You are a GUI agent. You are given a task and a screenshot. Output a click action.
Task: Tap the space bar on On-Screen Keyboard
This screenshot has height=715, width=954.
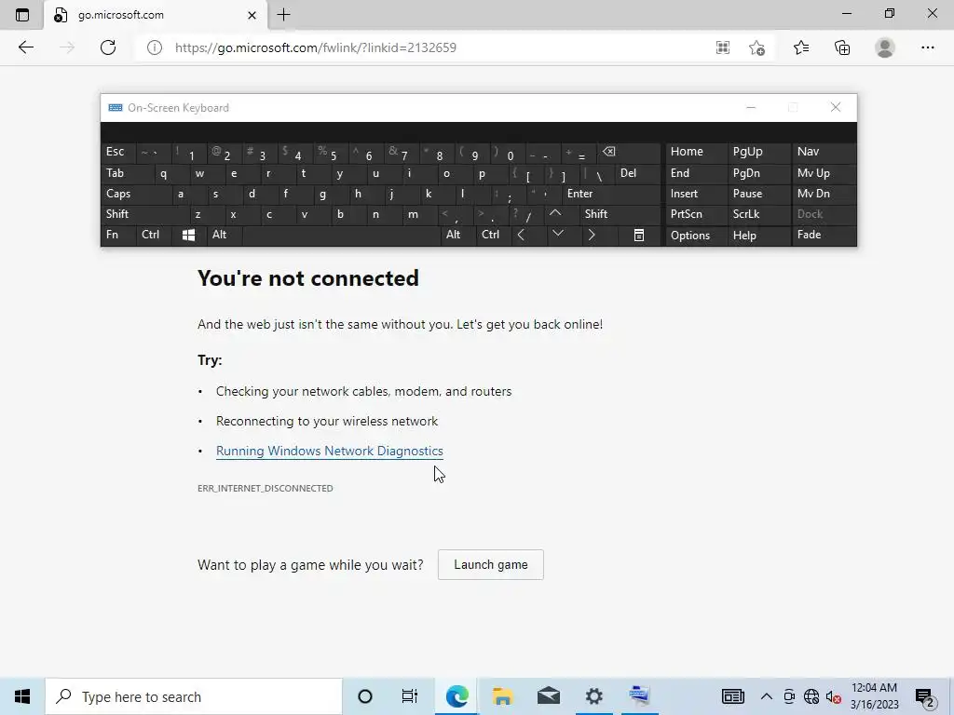(x=341, y=235)
